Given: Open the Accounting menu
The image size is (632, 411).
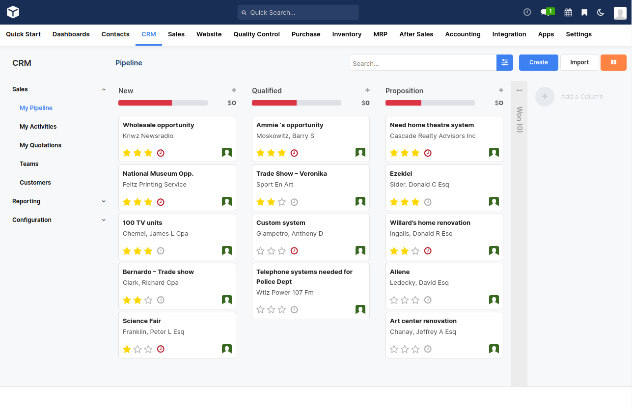Looking at the screenshot, I should tap(463, 34).
